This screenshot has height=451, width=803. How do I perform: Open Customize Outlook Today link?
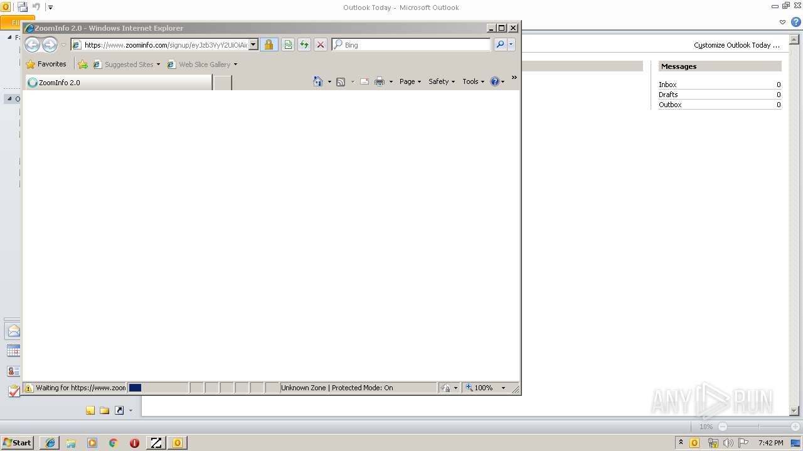pos(737,45)
